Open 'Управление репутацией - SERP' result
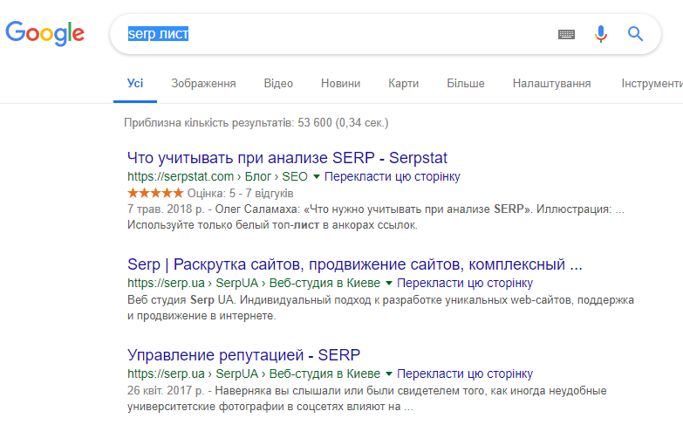This screenshot has width=683, height=425. pos(243,355)
